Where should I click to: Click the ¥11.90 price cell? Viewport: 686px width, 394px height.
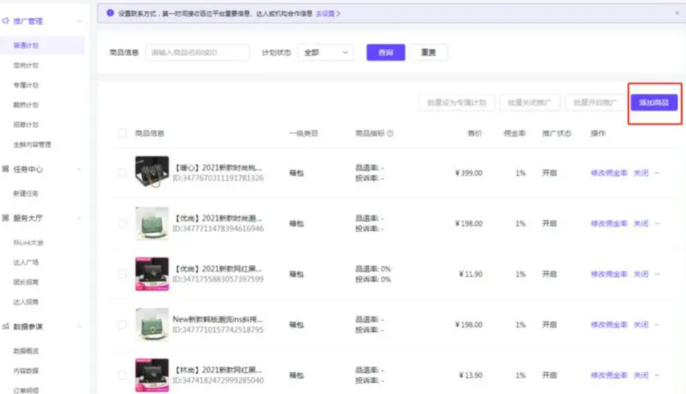point(471,274)
